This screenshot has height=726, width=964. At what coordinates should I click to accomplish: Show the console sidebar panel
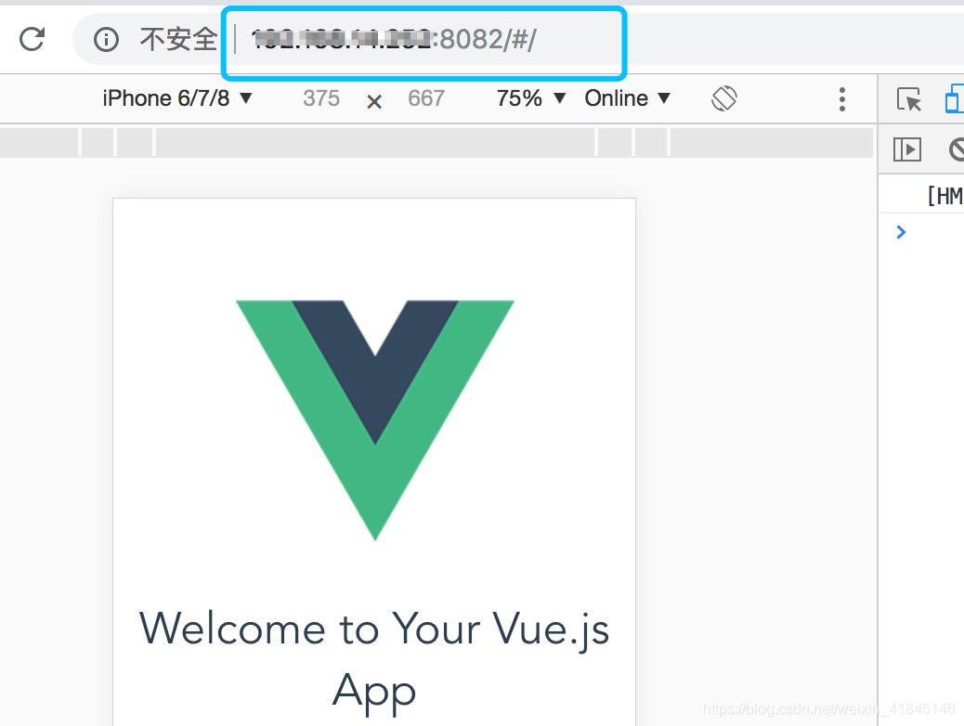(906, 149)
